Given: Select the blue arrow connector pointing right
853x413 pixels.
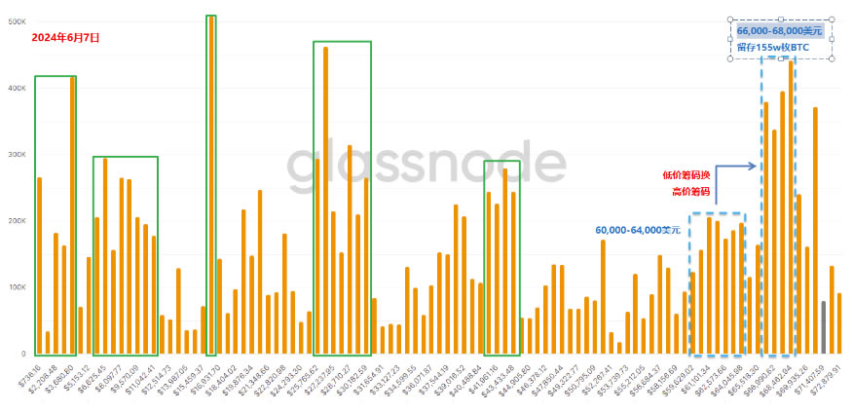Looking at the screenshot, I should pyautogui.click(x=736, y=168).
